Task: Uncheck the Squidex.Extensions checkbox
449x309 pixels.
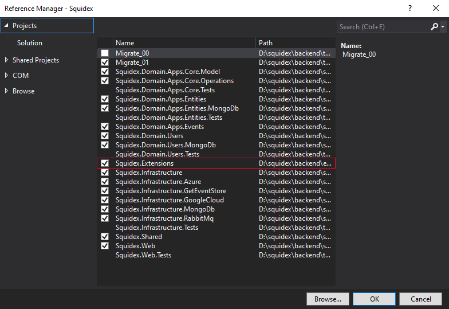Action: tap(105, 163)
